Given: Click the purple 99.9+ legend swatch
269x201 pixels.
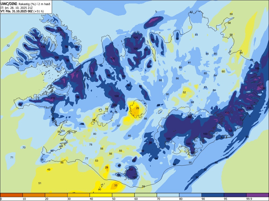Looking at the screenshot, I should point(257,195).
